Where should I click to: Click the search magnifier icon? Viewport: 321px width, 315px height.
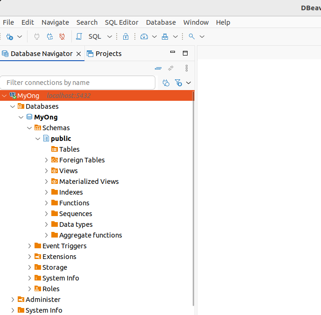[x=191, y=36]
